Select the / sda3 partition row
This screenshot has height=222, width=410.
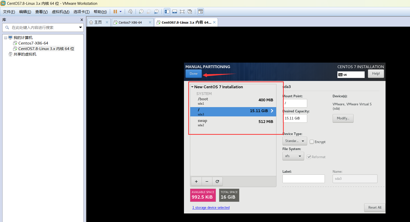pos(233,112)
